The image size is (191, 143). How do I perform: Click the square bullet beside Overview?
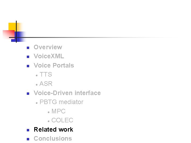coord(27,48)
